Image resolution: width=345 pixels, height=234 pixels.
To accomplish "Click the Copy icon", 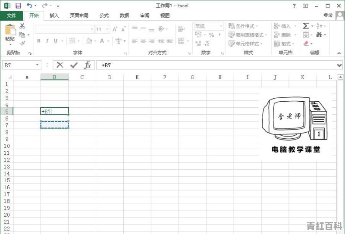I will coord(22,34).
